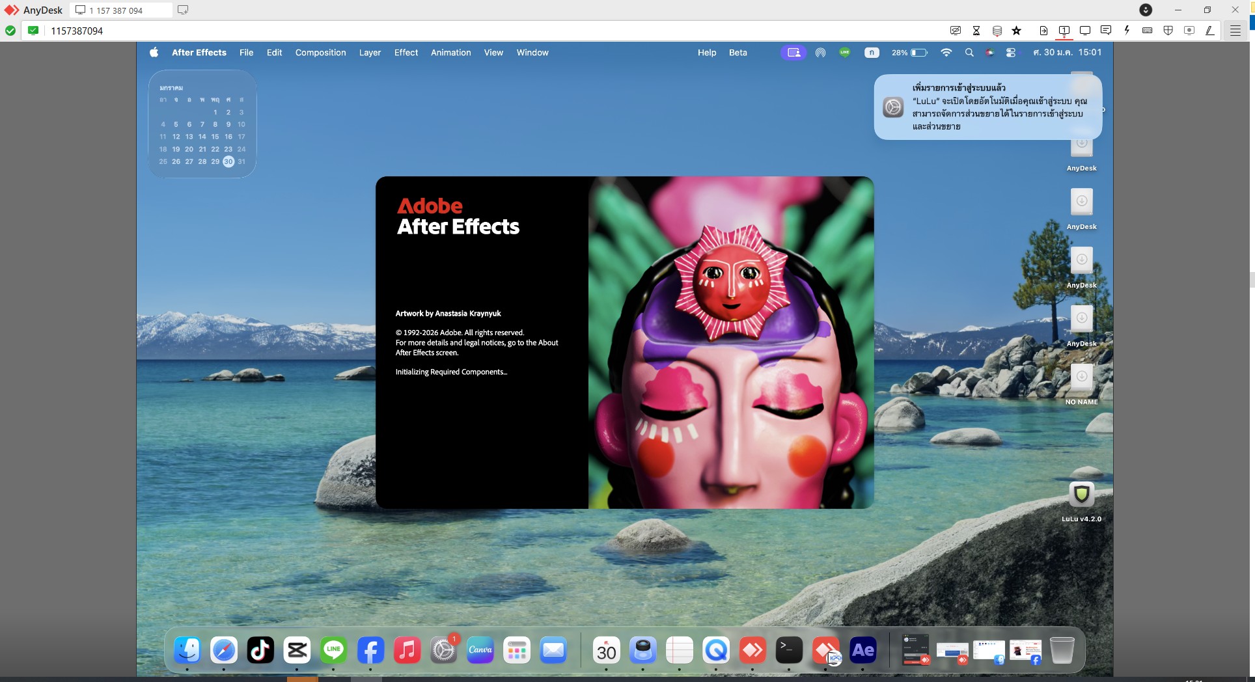Toggle AnyDesk privacy mode icon
1255x682 pixels.
(x=956, y=31)
